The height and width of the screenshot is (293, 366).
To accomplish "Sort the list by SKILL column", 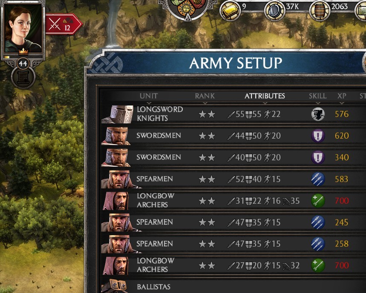I will point(318,96).
